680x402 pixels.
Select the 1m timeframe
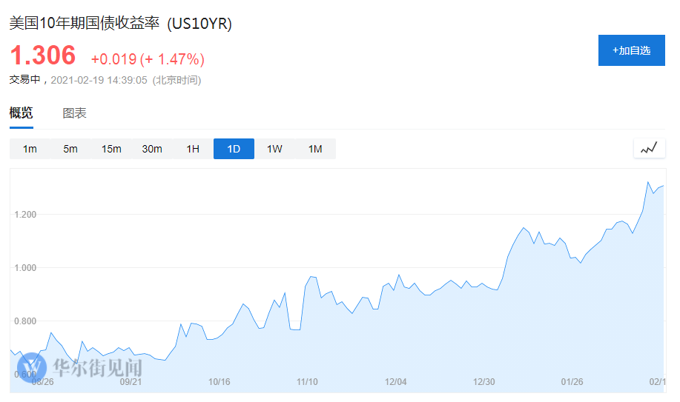click(x=30, y=149)
